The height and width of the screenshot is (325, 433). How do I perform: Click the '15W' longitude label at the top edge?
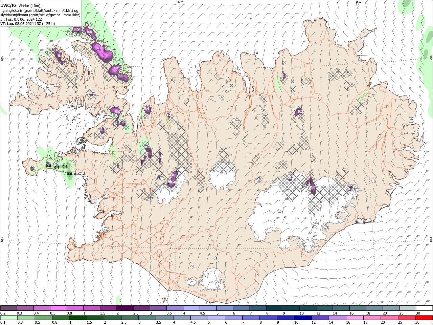(x=358, y=2)
